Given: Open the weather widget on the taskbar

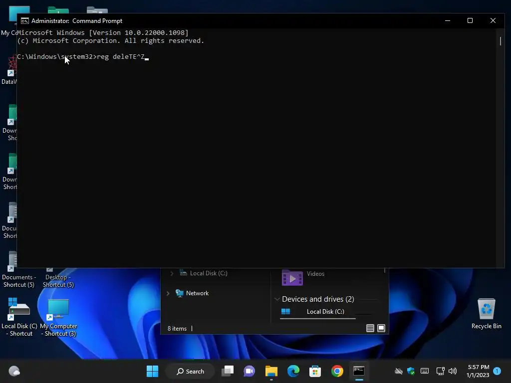Looking at the screenshot, I should tap(14, 371).
